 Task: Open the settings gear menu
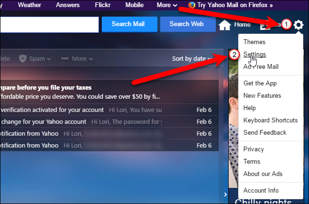click(299, 25)
